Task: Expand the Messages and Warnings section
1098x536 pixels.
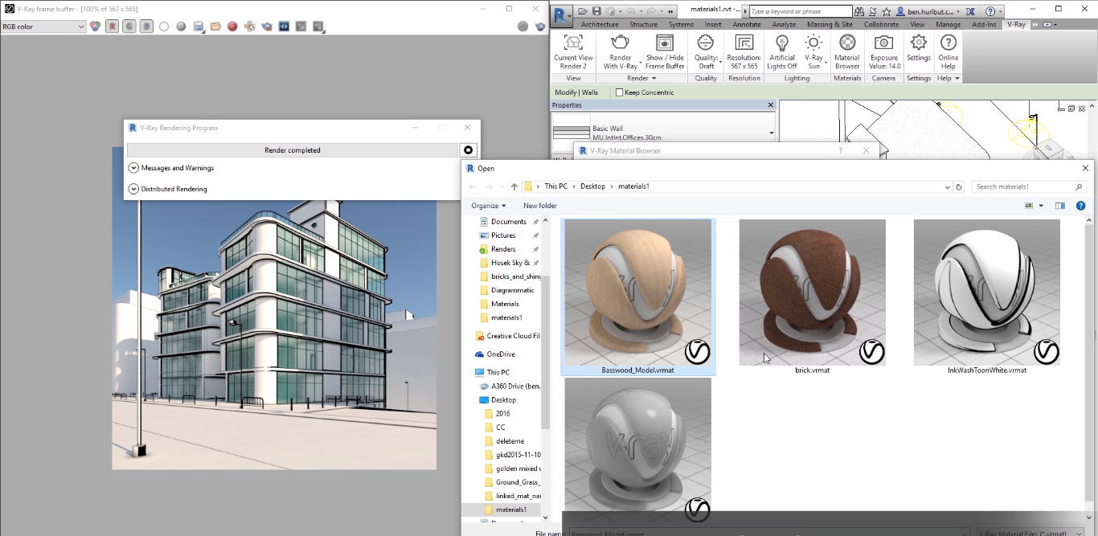Action: point(133,167)
